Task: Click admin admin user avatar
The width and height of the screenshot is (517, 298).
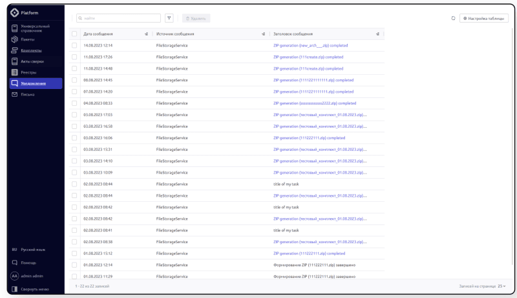Action: [14, 275]
